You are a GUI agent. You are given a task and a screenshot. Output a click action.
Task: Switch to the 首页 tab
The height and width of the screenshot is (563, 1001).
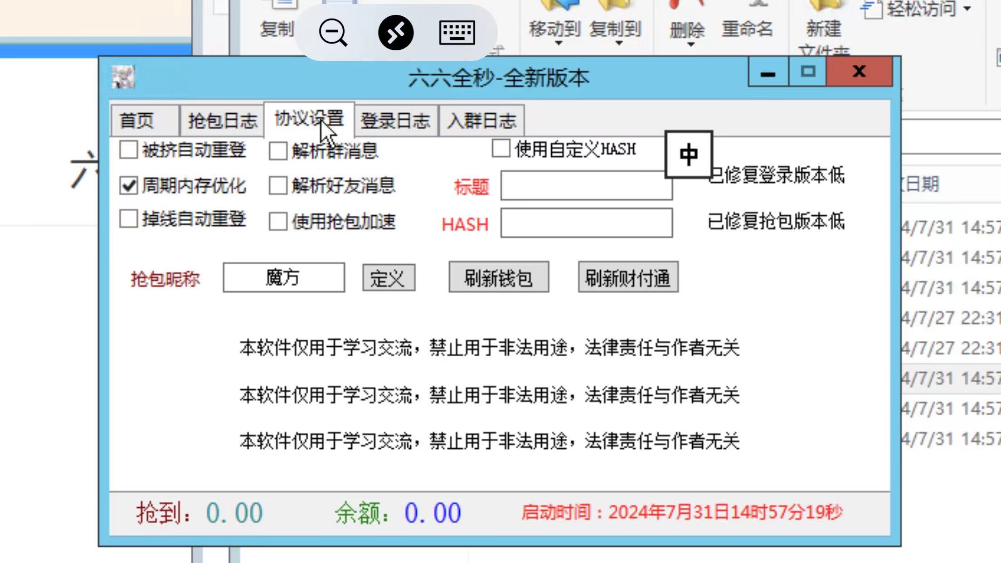(x=145, y=121)
